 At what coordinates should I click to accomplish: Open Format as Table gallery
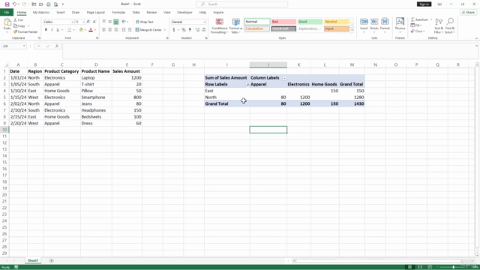235,25
